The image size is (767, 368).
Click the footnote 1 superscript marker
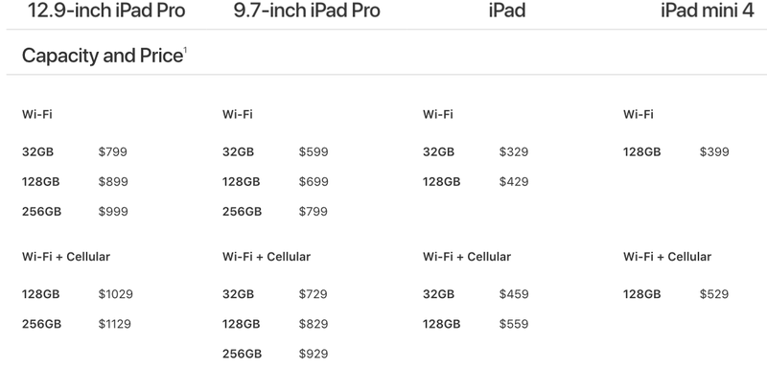[x=185, y=50]
